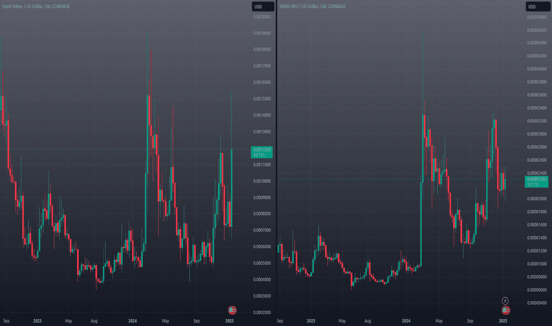Click the Aug time label on SHIBA INU chart
The image size is (552, 326).
click(x=368, y=321)
